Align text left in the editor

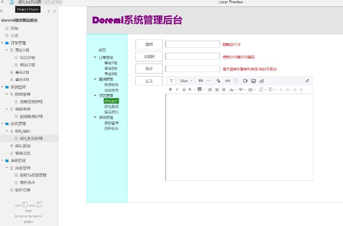point(210,89)
